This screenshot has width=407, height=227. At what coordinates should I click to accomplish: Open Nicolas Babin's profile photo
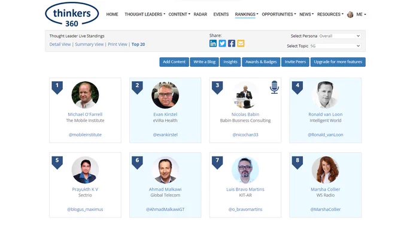click(245, 95)
